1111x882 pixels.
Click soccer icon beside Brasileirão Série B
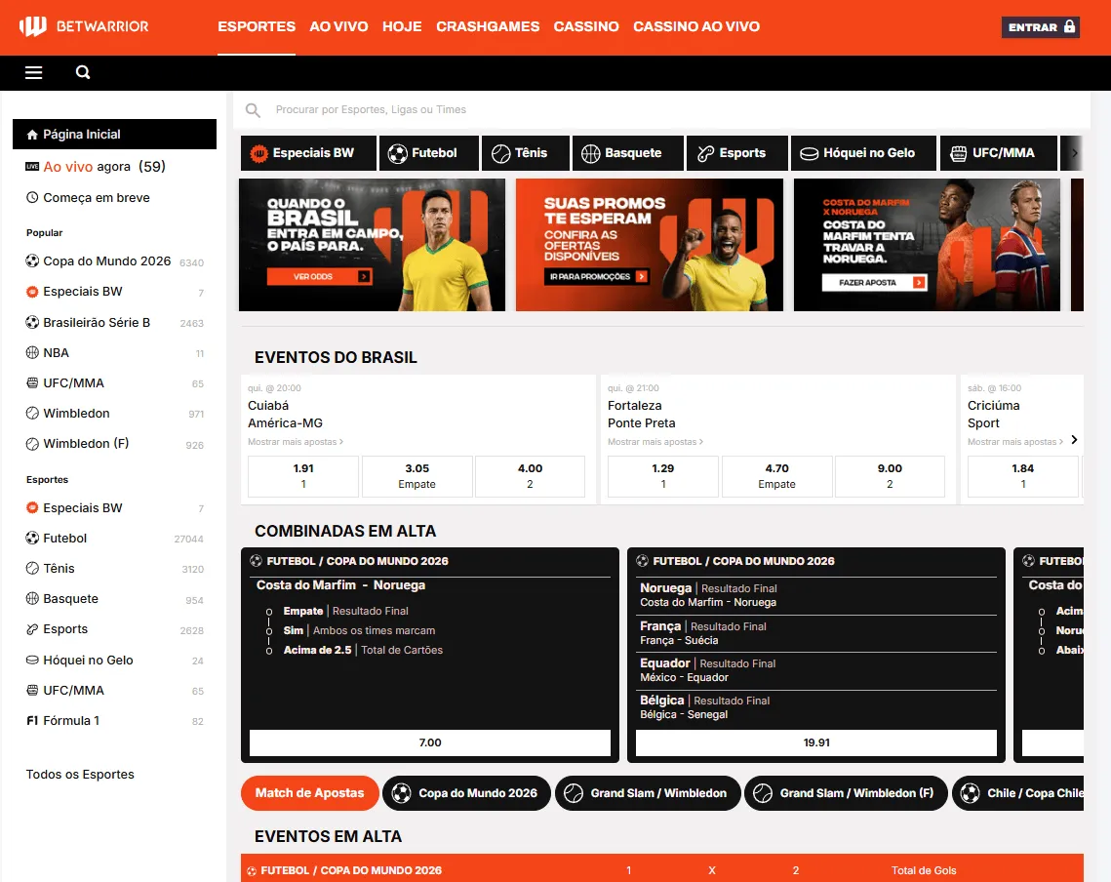click(x=32, y=323)
